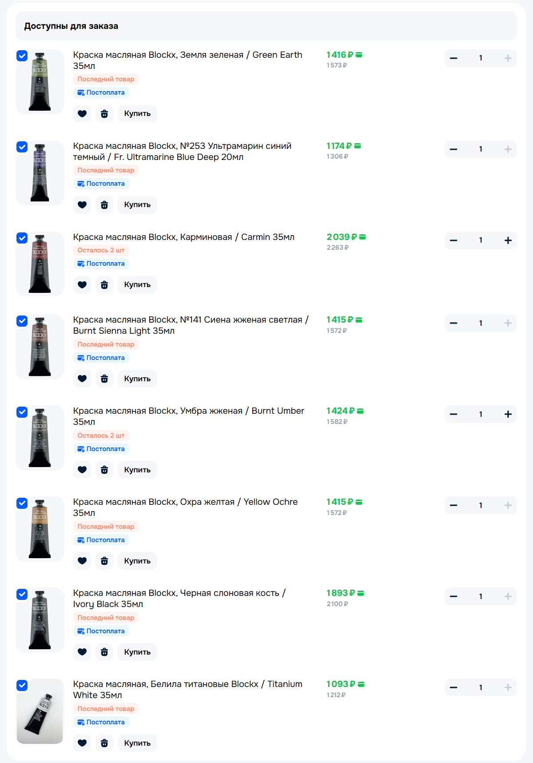The image size is (533, 763).
Task: Remove Carmin 35мл with trash icon
Action: pos(104,285)
